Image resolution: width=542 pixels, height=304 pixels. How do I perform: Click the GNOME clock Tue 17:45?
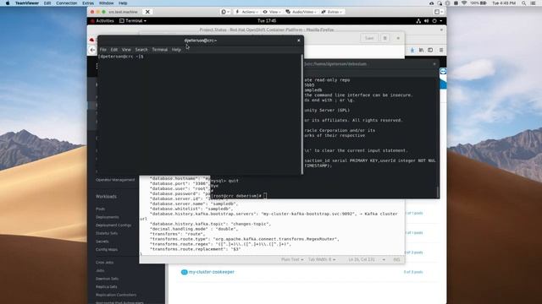click(x=267, y=20)
